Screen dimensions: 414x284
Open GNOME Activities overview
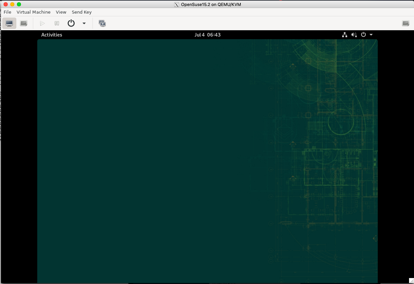point(52,35)
